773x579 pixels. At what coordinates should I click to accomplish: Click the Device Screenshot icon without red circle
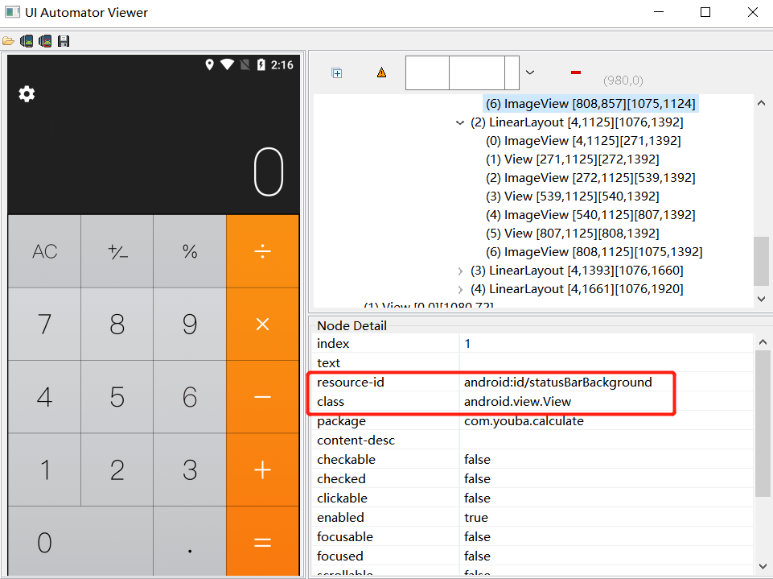click(x=27, y=40)
